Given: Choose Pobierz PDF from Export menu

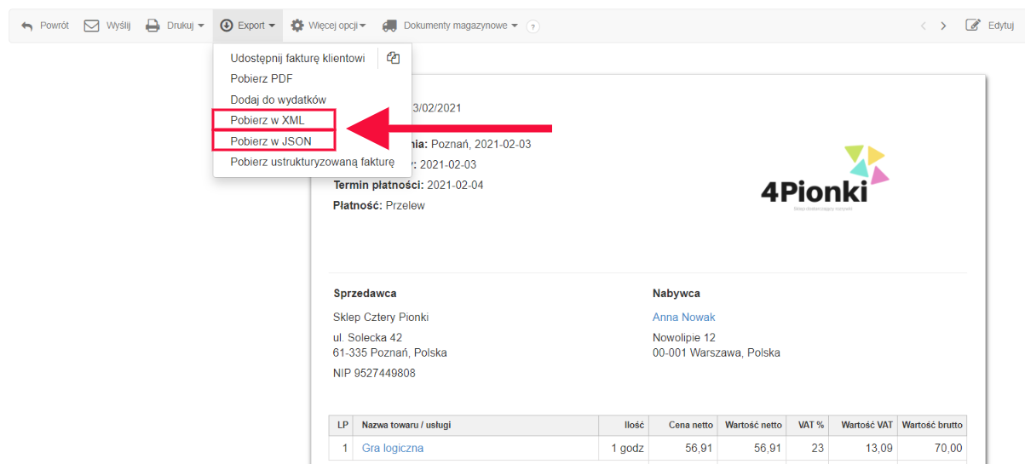Looking at the screenshot, I should coord(262,78).
